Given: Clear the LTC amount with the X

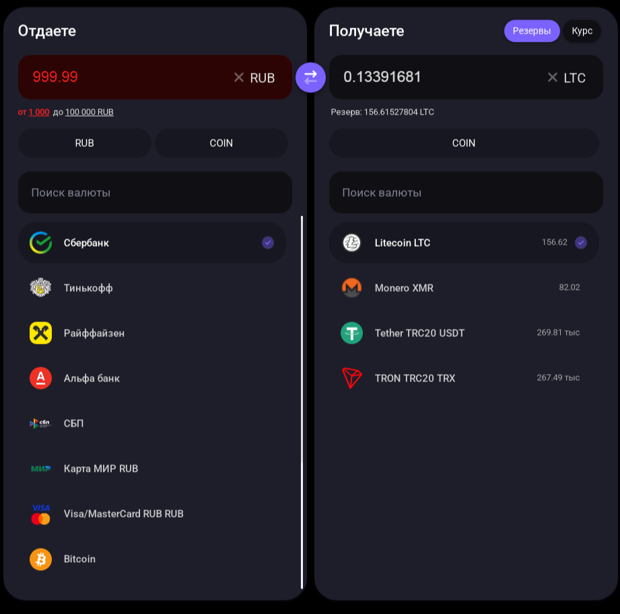Looking at the screenshot, I should [x=553, y=78].
